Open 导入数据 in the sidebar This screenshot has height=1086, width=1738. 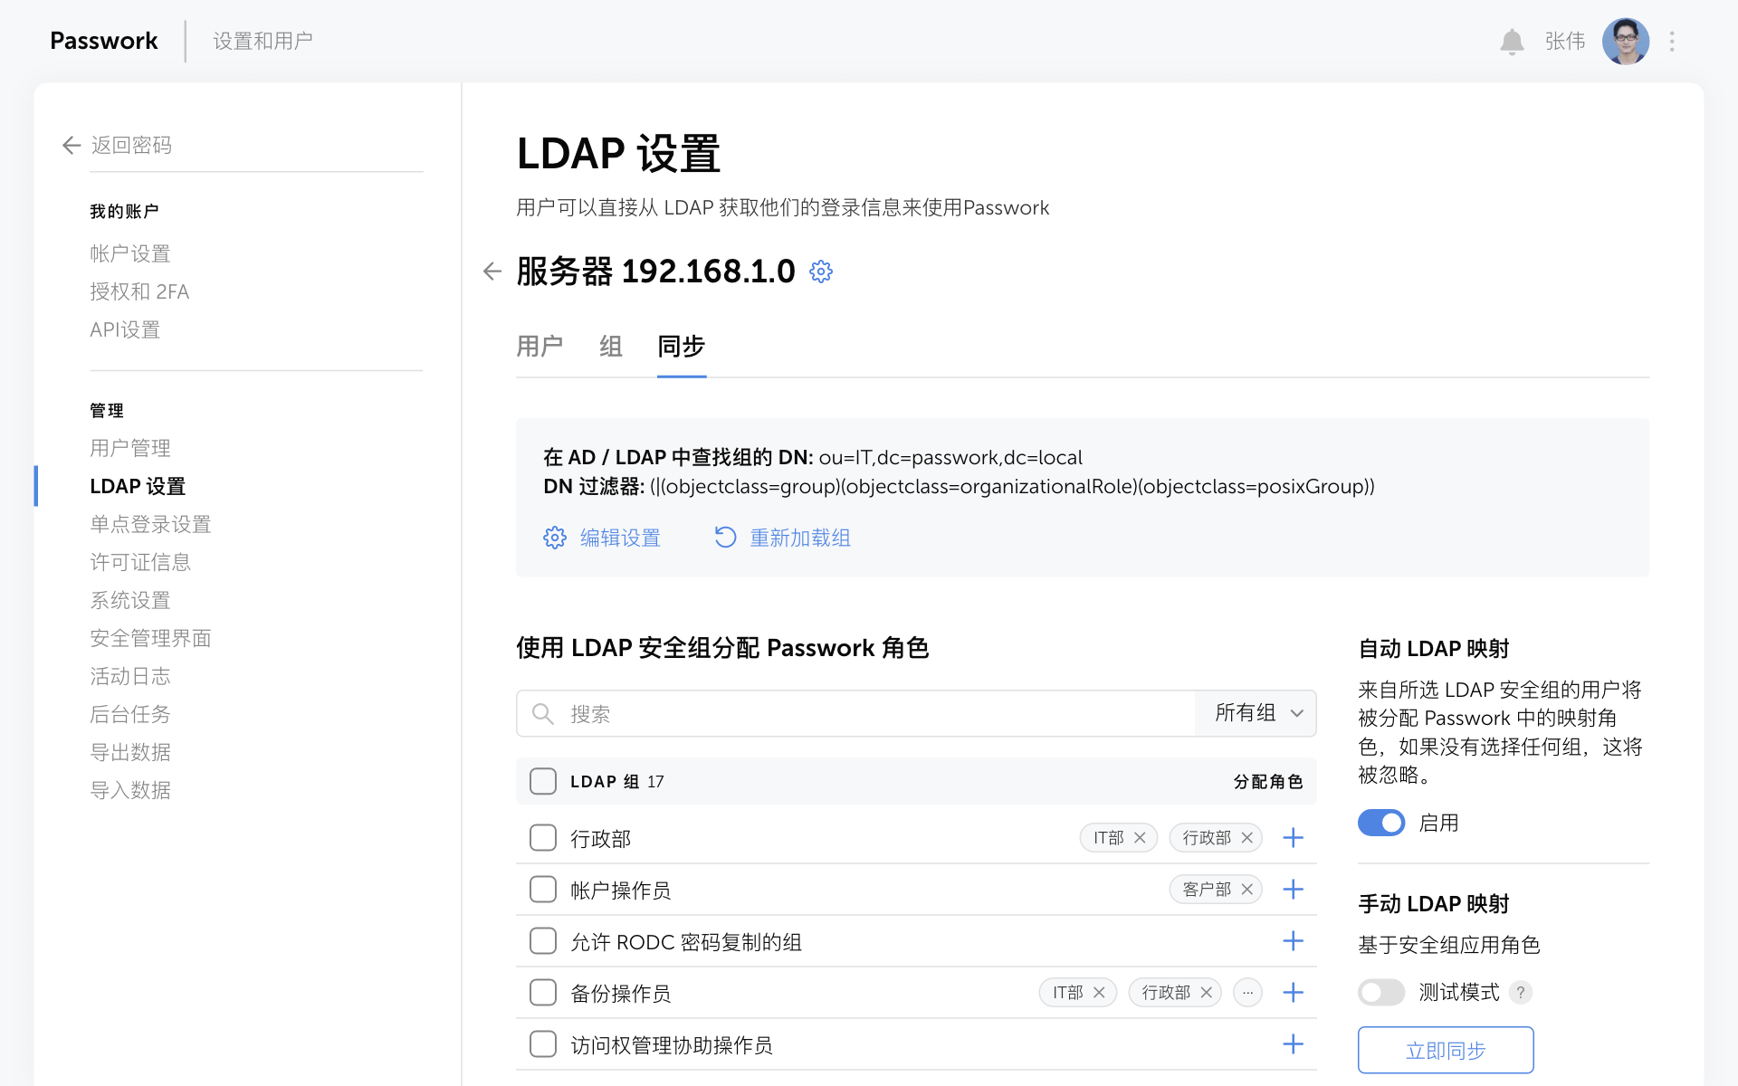tap(130, 791)
